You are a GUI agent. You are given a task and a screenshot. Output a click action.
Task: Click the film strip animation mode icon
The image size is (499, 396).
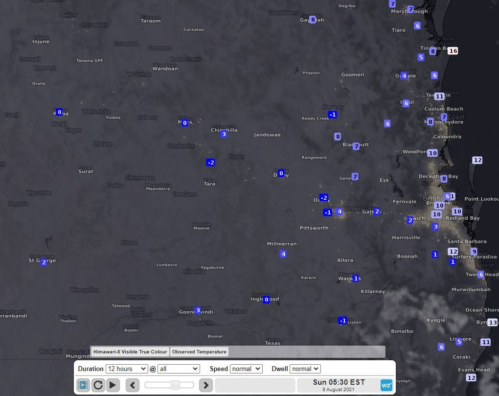click(x=83, y=385)
